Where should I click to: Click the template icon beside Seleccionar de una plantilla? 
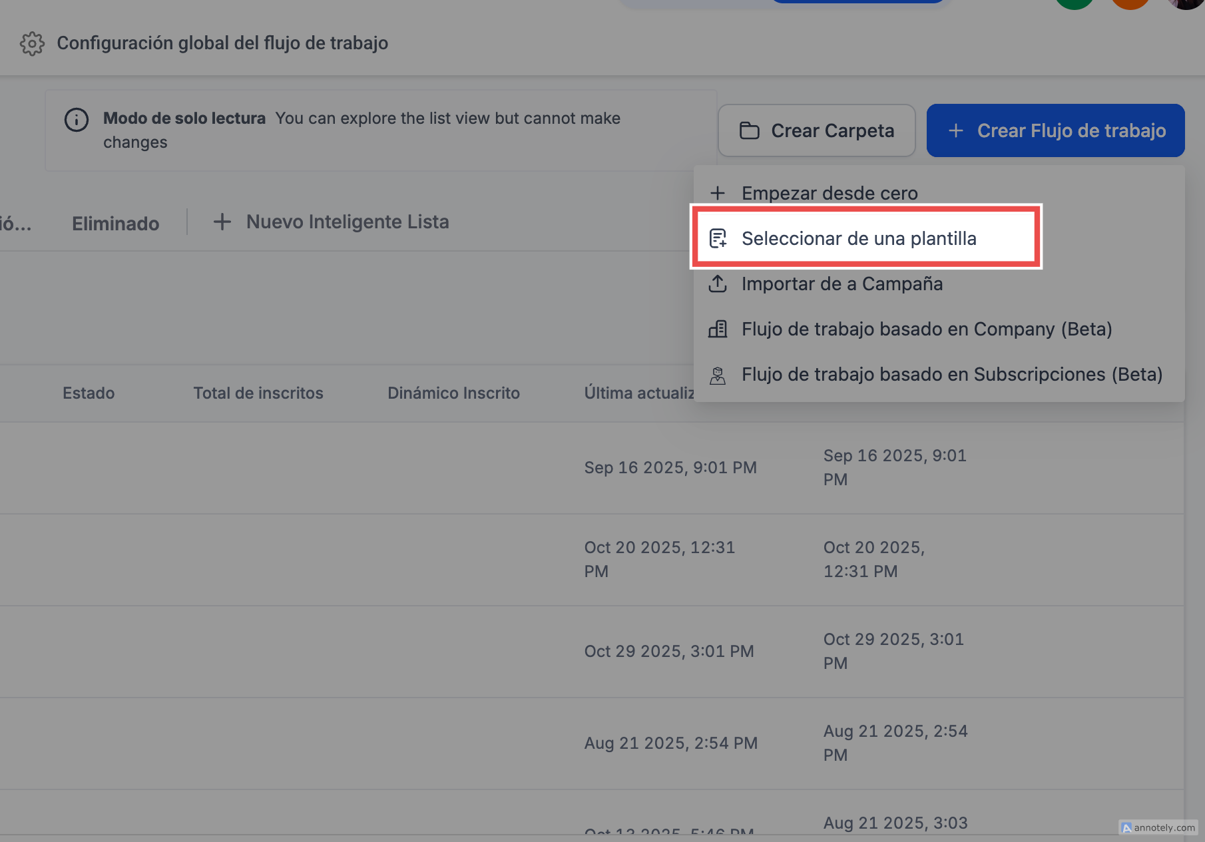(718, 238)
